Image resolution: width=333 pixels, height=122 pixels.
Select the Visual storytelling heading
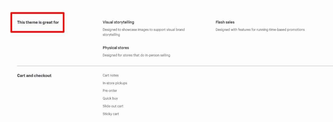click(118, 22)
